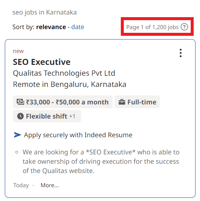Click the clock icon in the Flexible shift tag
Screen dimensions: 200x201
[20, 116]
